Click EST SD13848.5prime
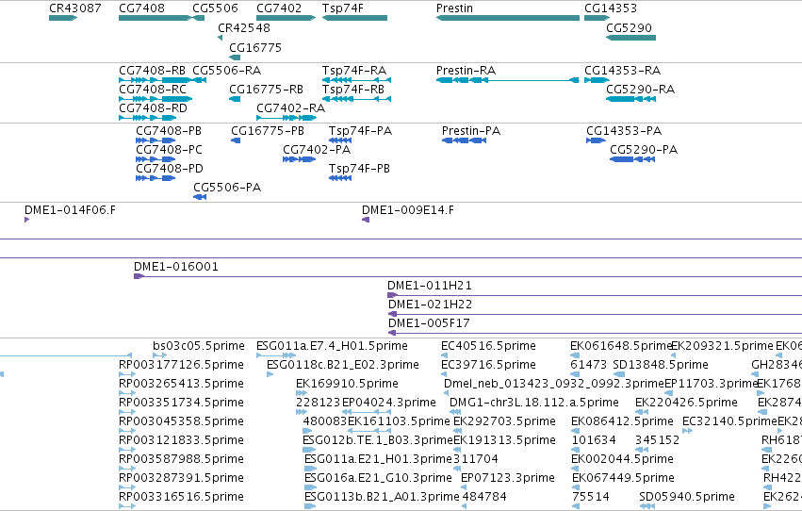This screenshot has width=802, height=511. tap(619, 374)
